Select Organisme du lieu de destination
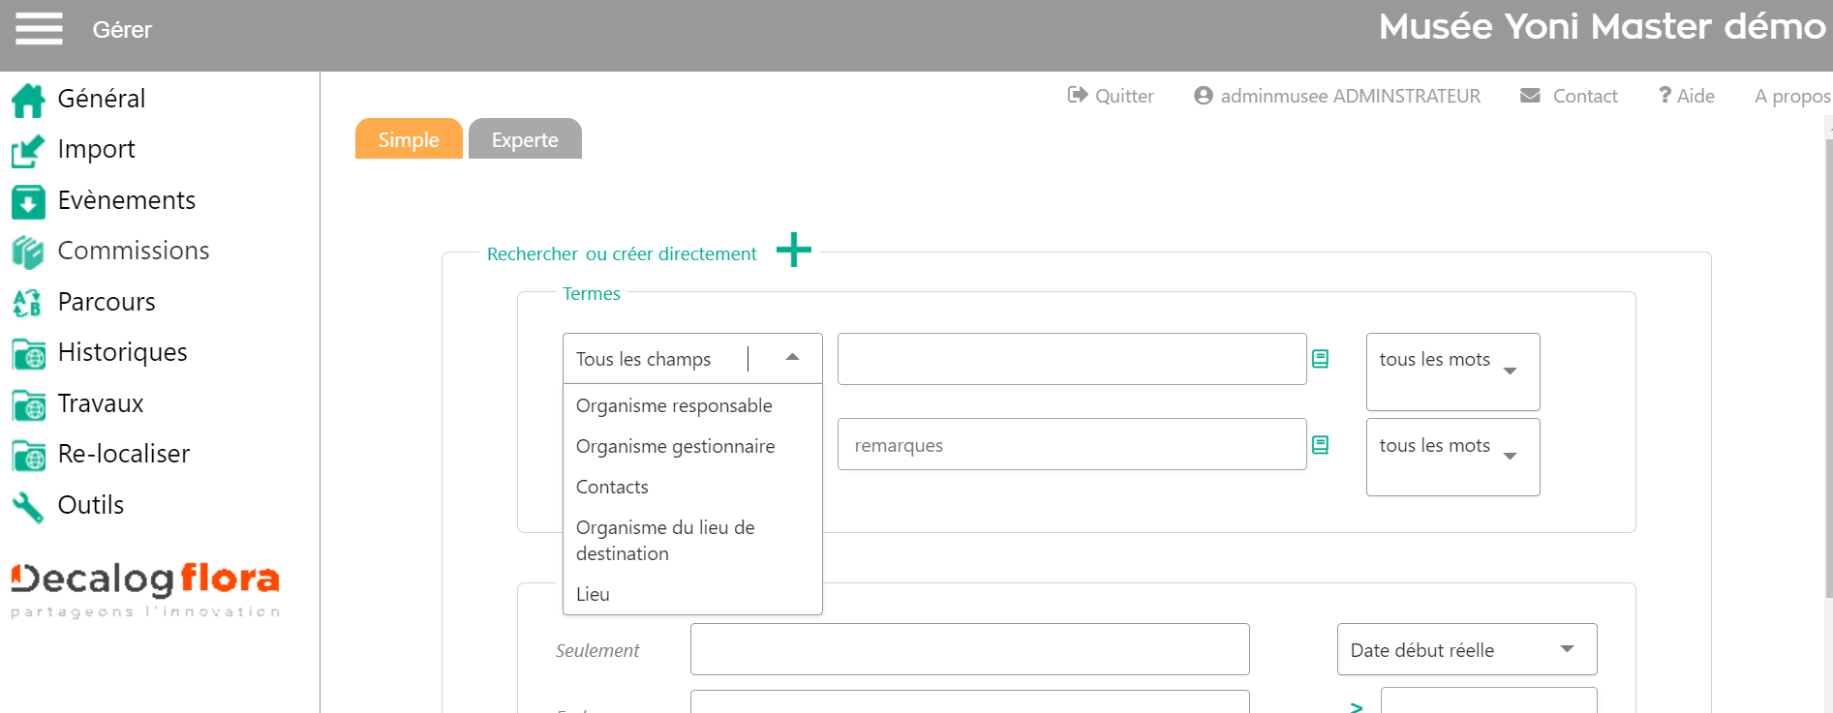1833x713 pixels. pos(692,541)
